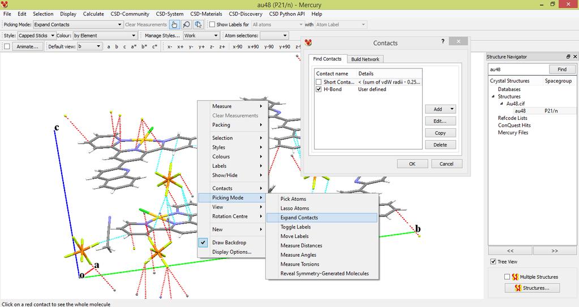This screenshot has width=579, height=307.
Task: Confirm Contacts dialog with OK
Action: (x=412, y=164)
